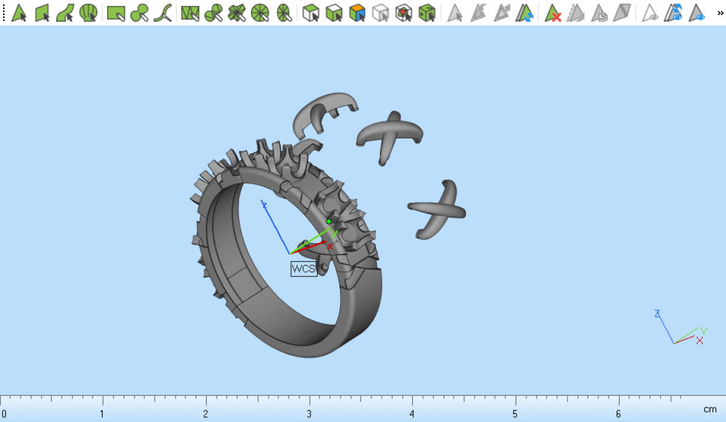Toggle the triangle with blue eye and arrows
This screenshot has height=422, width=726.
click(673, 13)
